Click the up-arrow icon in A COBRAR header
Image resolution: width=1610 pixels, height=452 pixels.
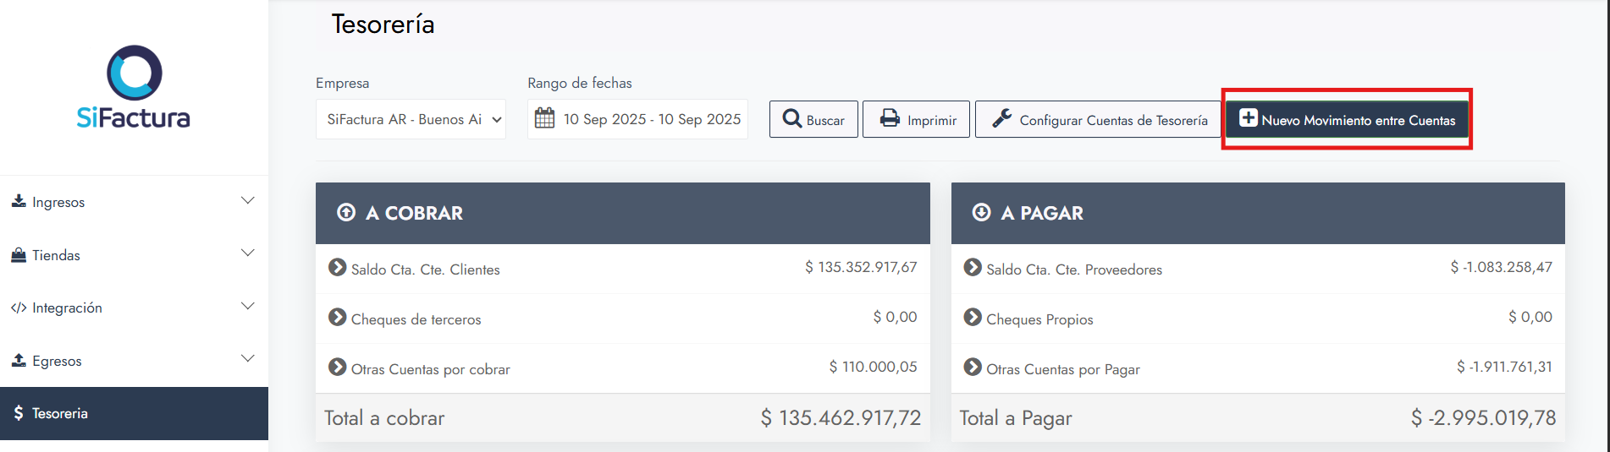[346, 213]
